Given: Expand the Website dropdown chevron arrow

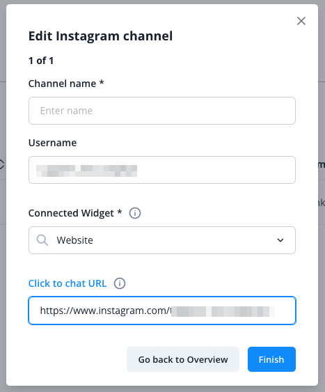Looking at the screenshot, I should (280, 240).
